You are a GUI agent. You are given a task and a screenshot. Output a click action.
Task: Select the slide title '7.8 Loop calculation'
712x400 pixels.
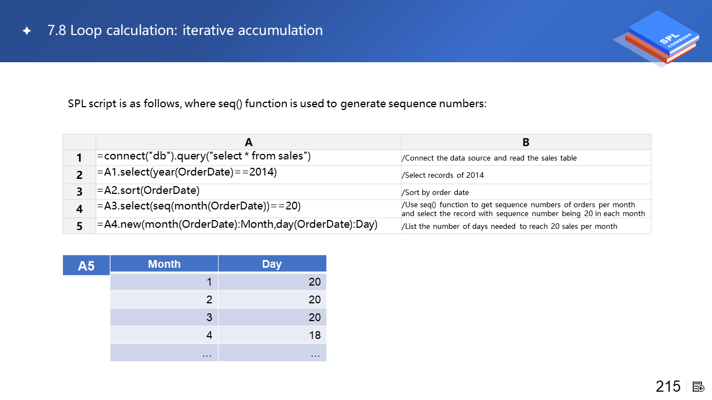pos(185,30)
